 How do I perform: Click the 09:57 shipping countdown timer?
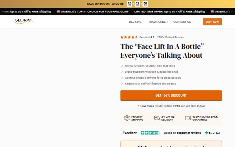[x=176, y=106]
